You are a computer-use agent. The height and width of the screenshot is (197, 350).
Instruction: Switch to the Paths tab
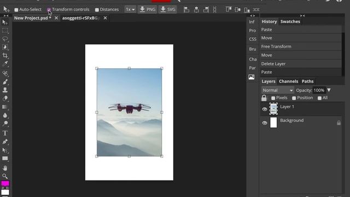pyautogui.click(x=307, y=82)
